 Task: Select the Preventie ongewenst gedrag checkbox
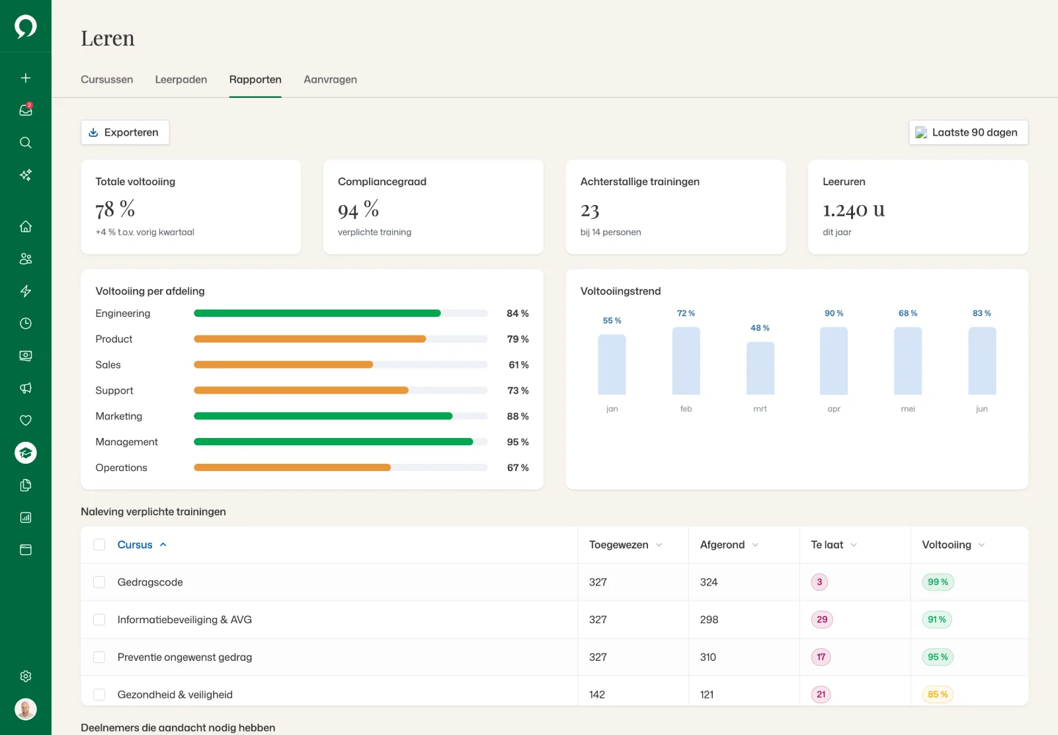point(99,657)
